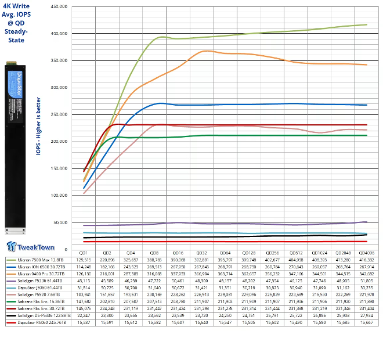Viewport: 383px width, 352px height.
Task: Click the 250,000 y-axis label
Action: tap(59, 114)
